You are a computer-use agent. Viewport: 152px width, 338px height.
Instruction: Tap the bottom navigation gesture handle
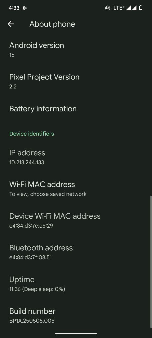(76, 333)
